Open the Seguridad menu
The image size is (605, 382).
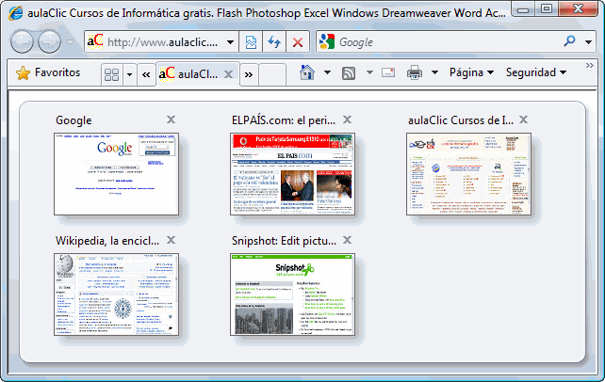click(x=535, y=72)
